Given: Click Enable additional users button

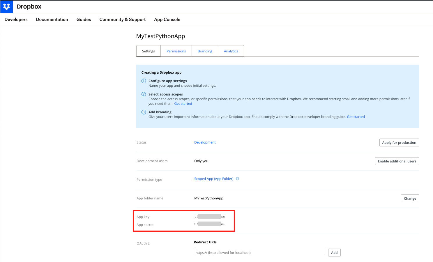Looking at the screenshot, I should pos(397,161).
